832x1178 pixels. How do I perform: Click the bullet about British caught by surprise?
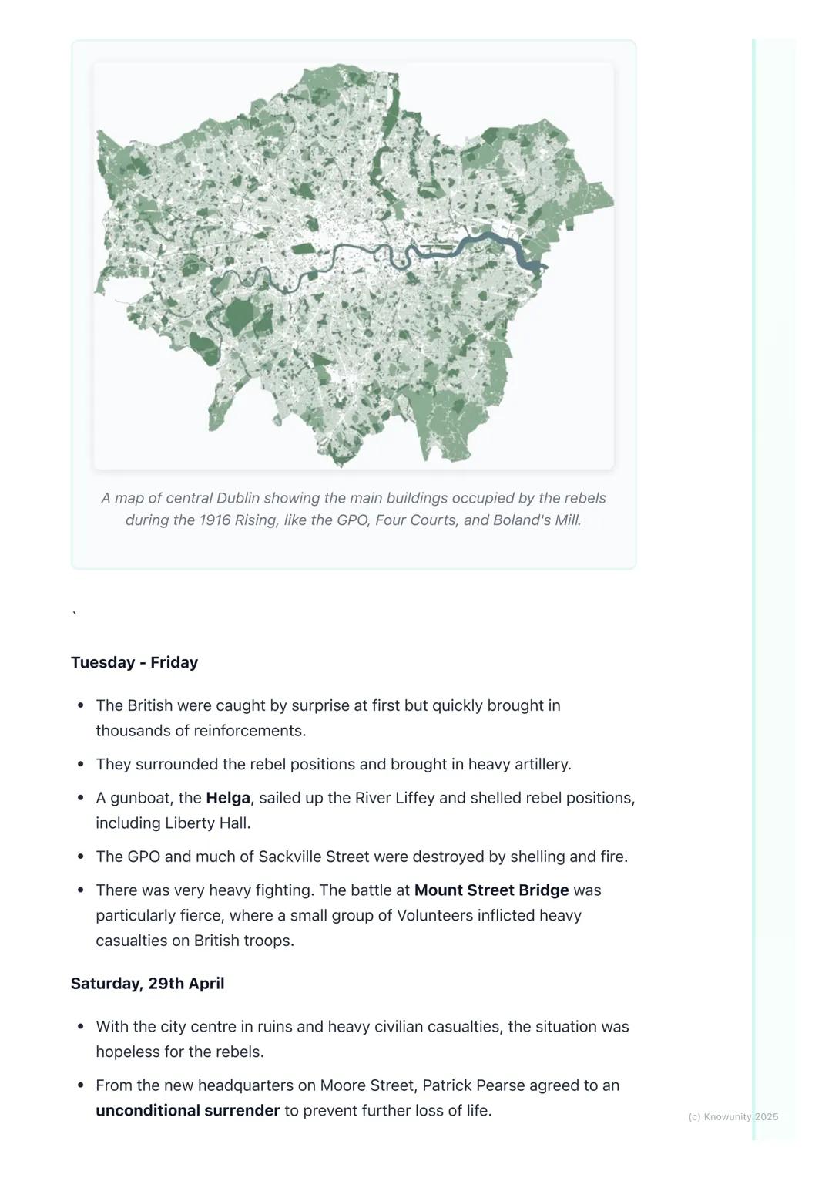(327, 706)
